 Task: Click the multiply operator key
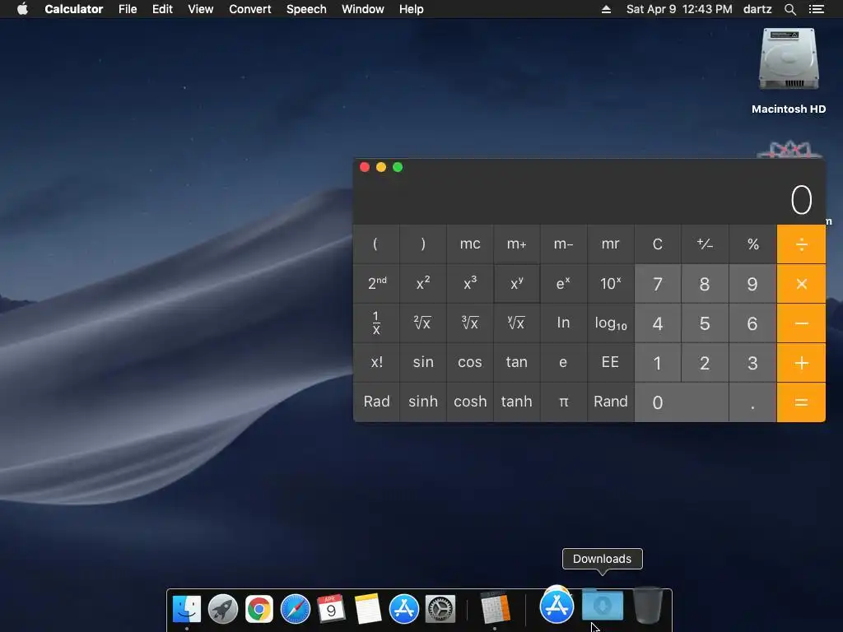(x=801, y=283)
